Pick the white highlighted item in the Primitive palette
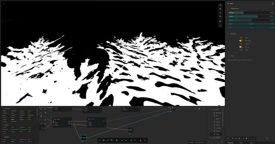The width and height of the screenshot is (275, 144). tap(13, 119)
